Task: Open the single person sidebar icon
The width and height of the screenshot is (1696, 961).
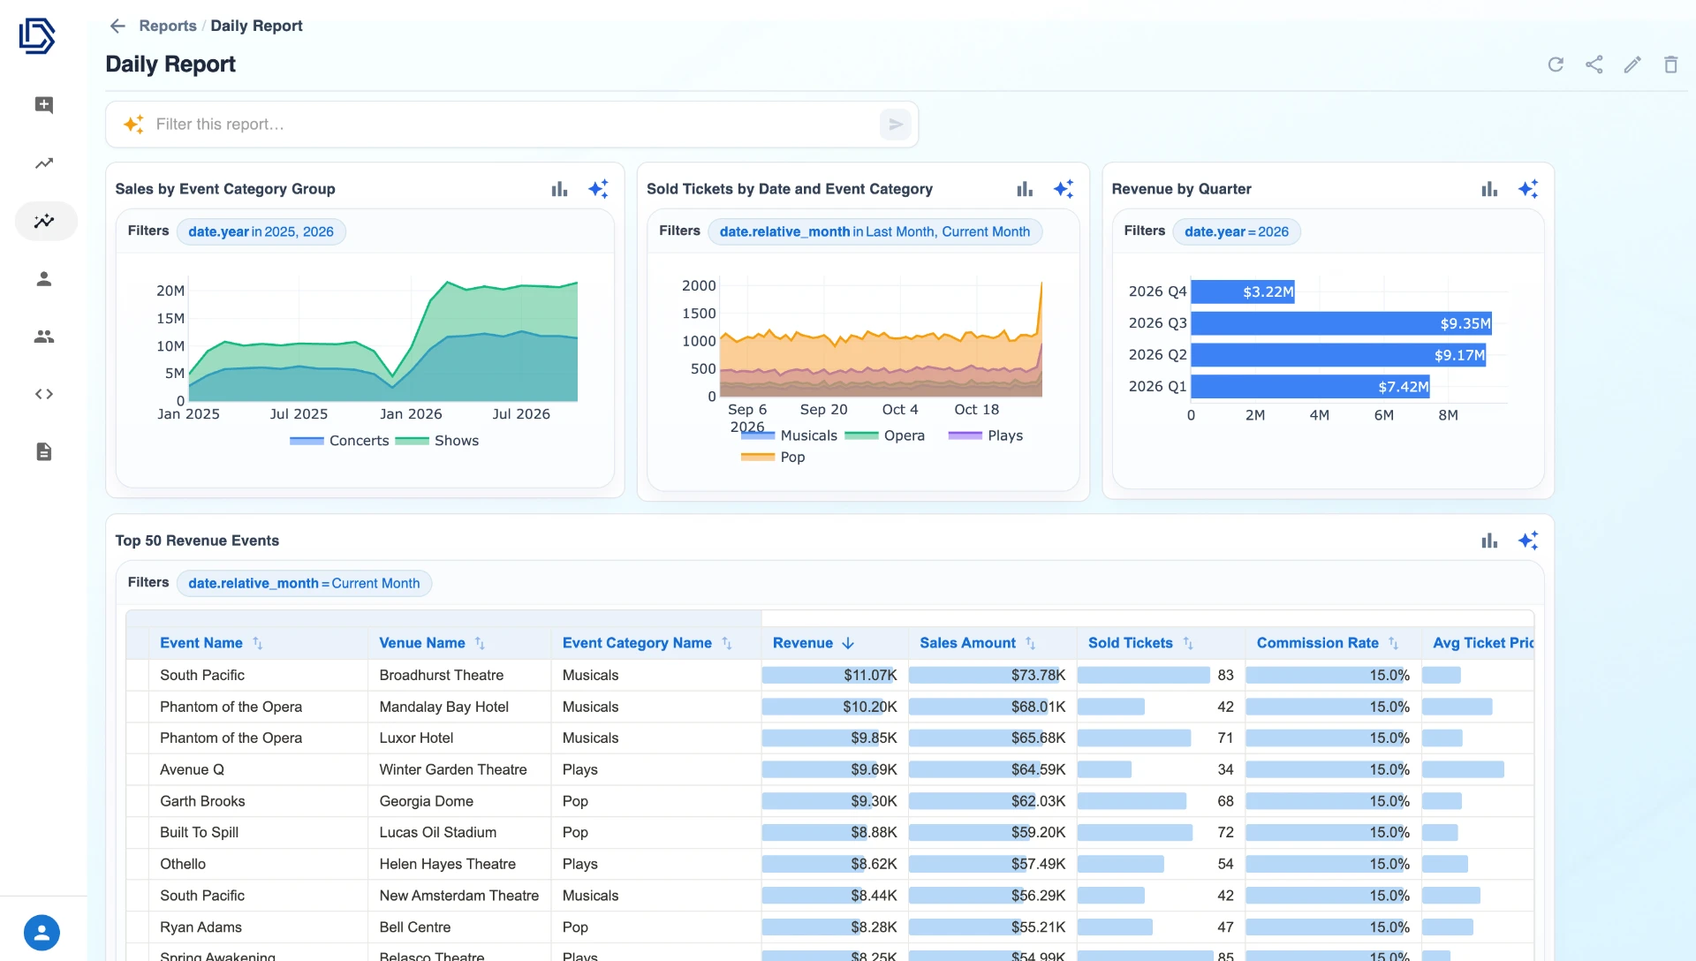Action: (x=44, y=279)
